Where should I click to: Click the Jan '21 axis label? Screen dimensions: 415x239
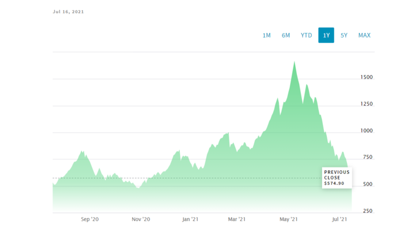coord(190,219)
